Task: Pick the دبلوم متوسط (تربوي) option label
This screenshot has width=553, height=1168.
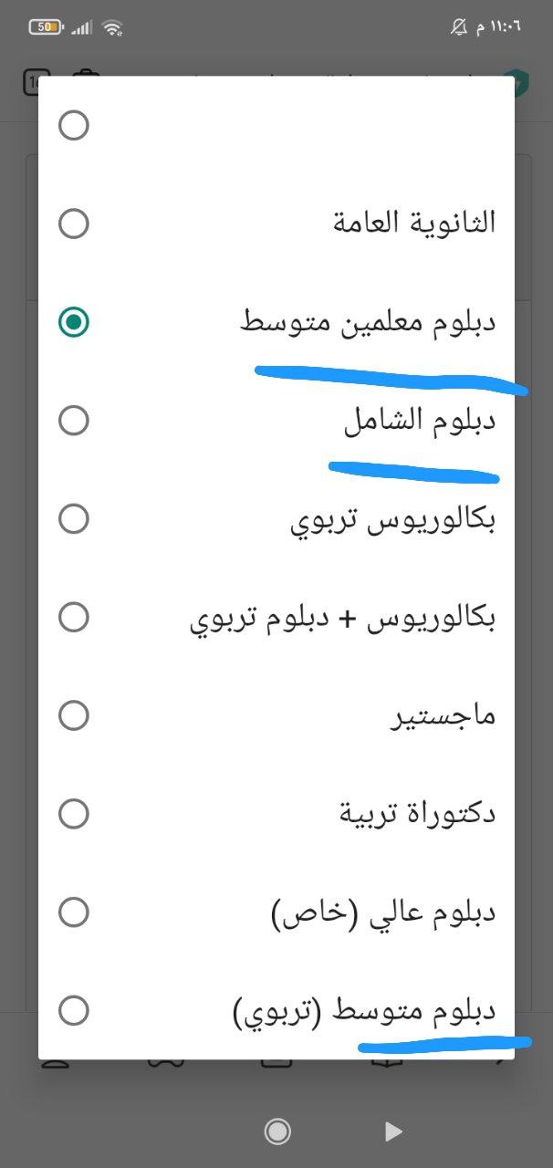Action: 363,1010
